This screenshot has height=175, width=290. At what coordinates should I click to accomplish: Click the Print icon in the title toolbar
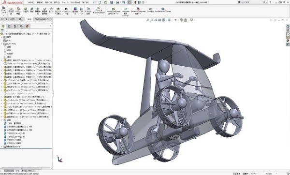(117, 2)
